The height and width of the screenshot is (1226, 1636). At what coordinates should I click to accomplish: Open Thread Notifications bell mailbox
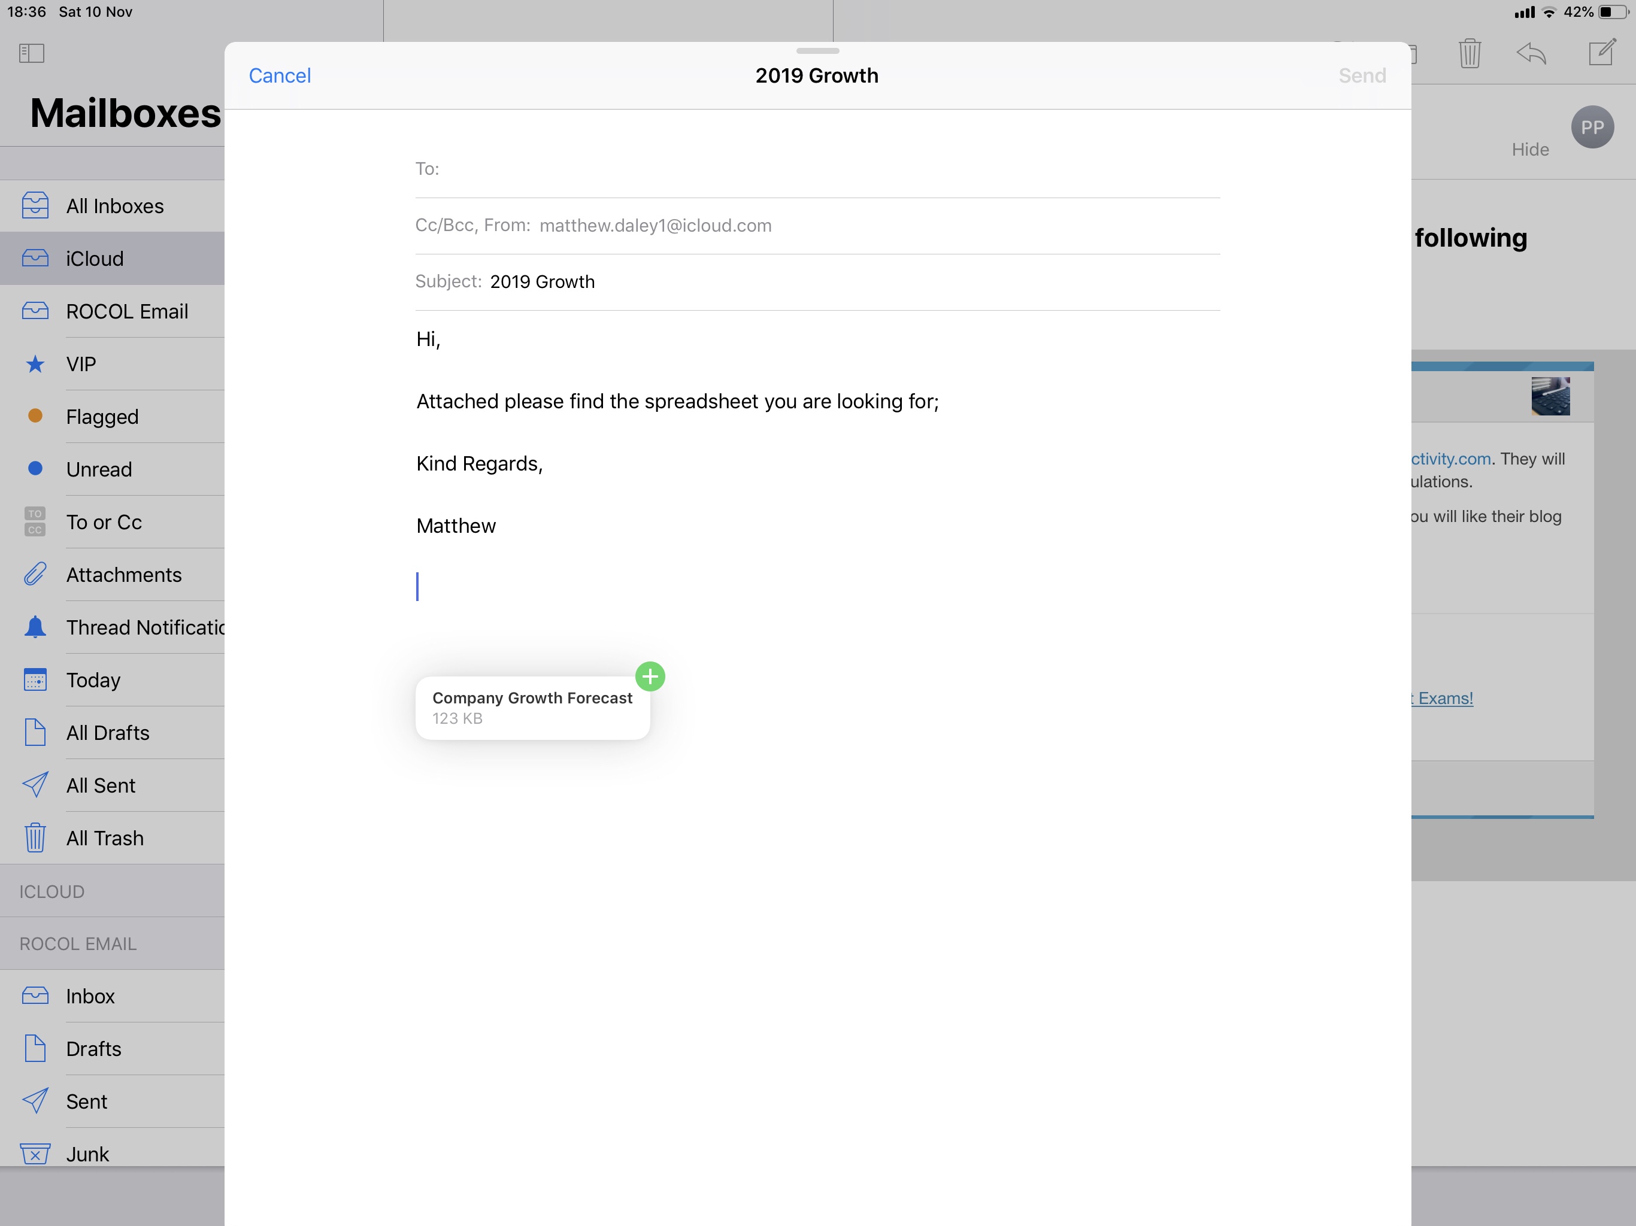tap(144, 627)
